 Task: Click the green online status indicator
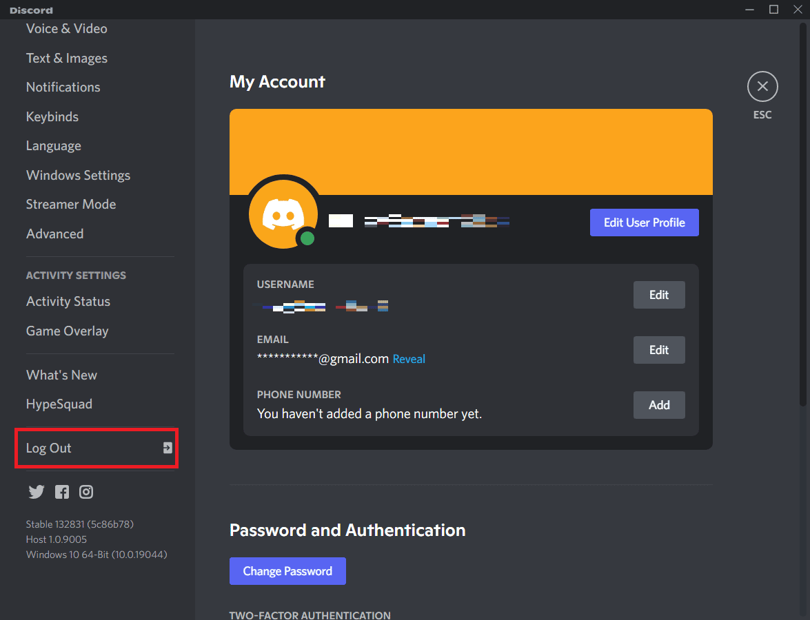tap(307, 238)
